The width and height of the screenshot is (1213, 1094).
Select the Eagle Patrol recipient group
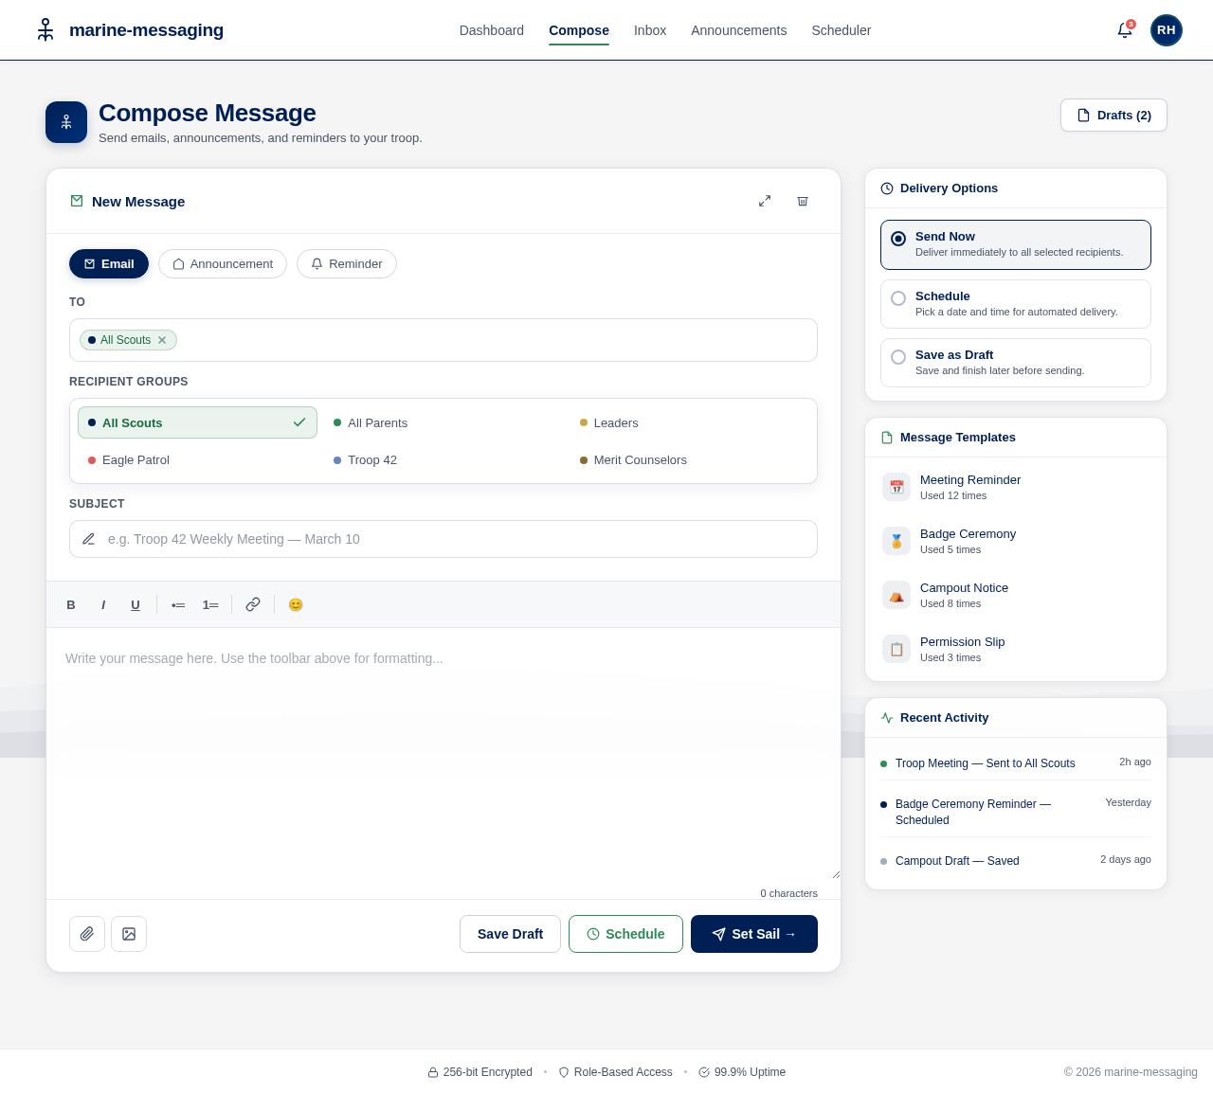pos(136,460)
